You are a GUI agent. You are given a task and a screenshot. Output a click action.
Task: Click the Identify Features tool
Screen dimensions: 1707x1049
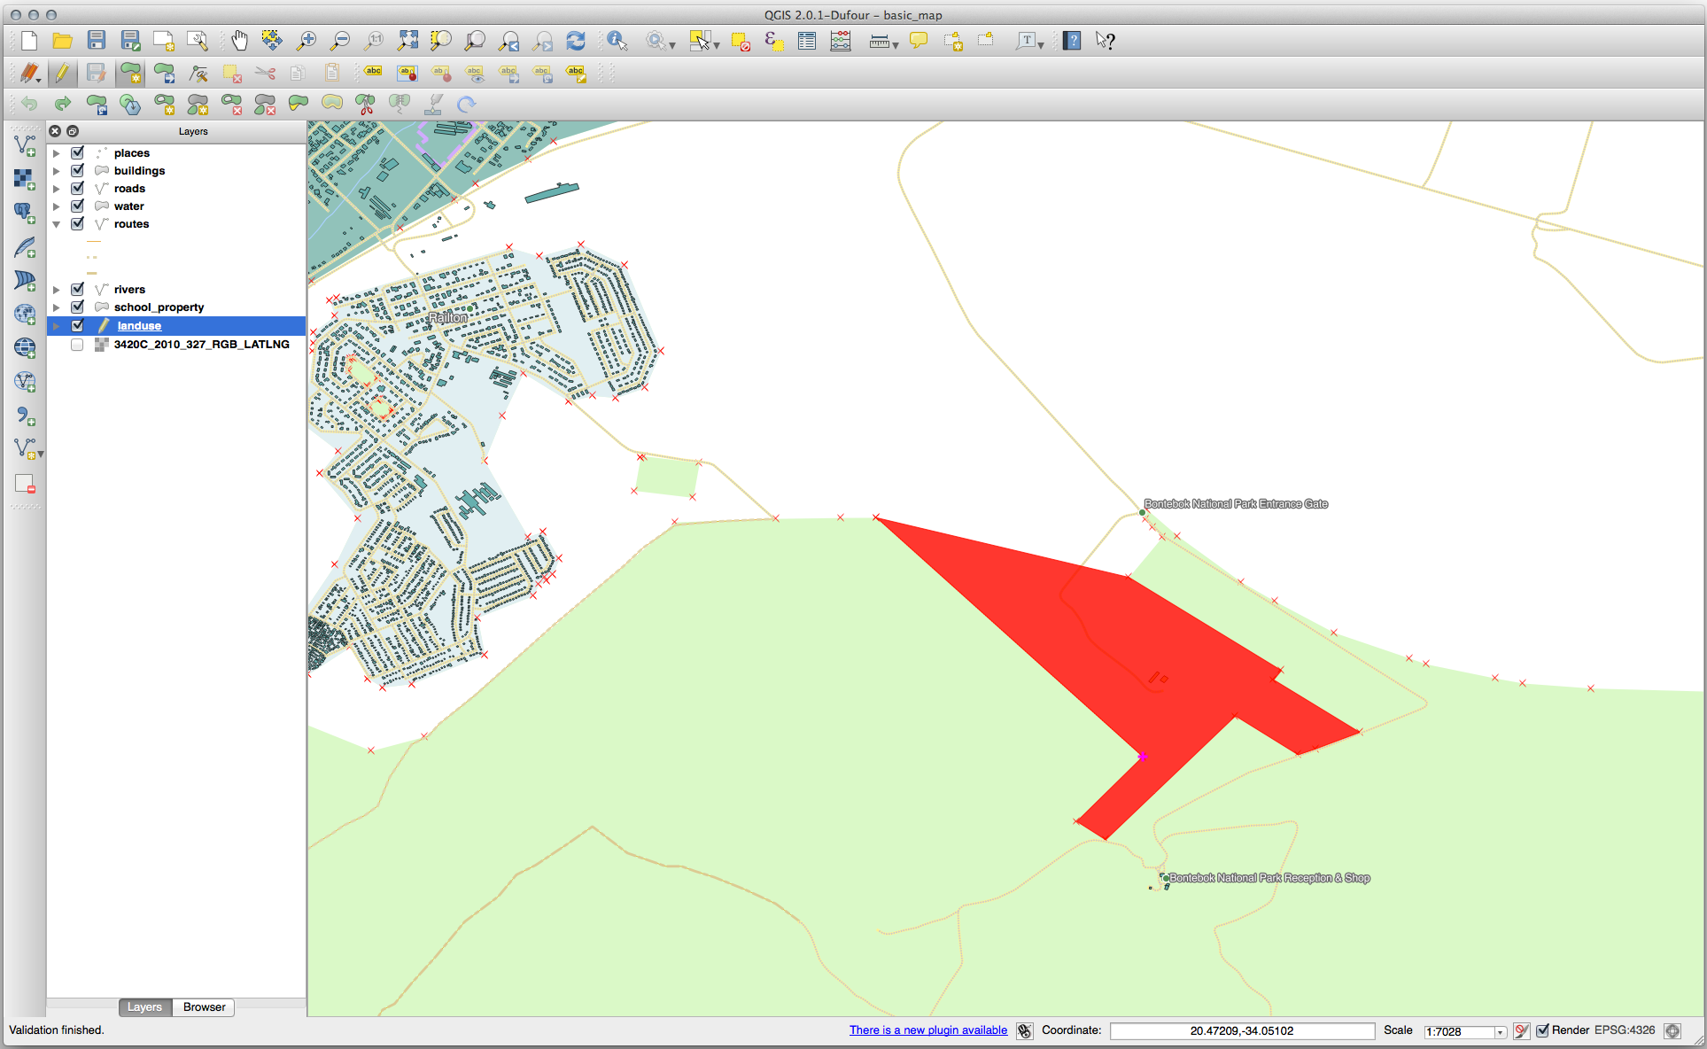coord(617,41)
